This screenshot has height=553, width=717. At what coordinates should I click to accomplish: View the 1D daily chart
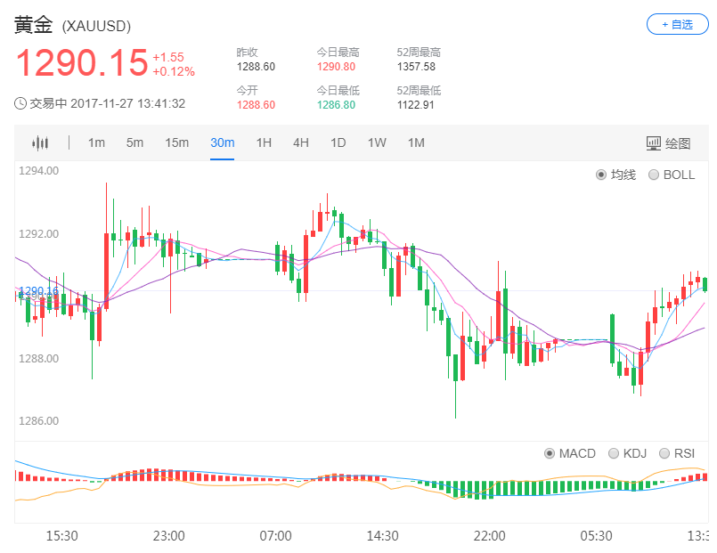338,142
